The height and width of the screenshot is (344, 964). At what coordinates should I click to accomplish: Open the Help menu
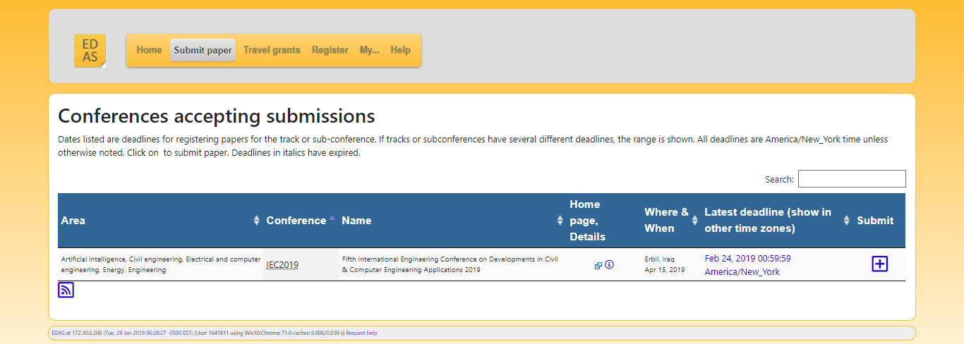pyautogui.click(x=400, y=50)
